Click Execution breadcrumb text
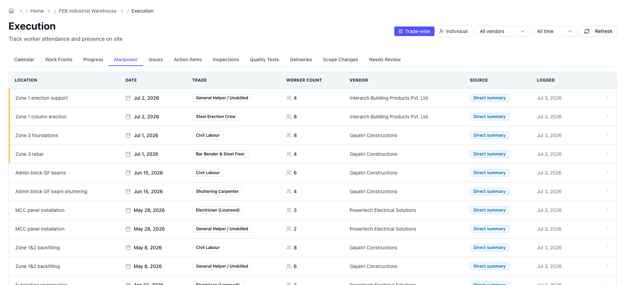625x285 pixels. tap(142, 11)
